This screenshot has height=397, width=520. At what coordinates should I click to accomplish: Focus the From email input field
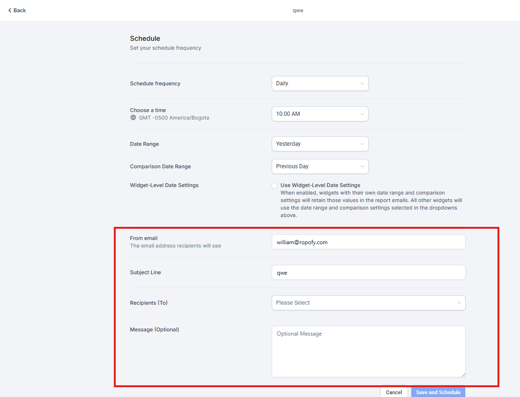(368, 242)
